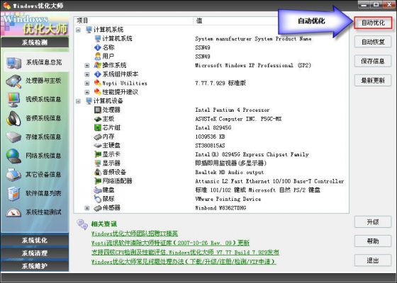Switch to the 系统清理 section tab

(35, 253)
